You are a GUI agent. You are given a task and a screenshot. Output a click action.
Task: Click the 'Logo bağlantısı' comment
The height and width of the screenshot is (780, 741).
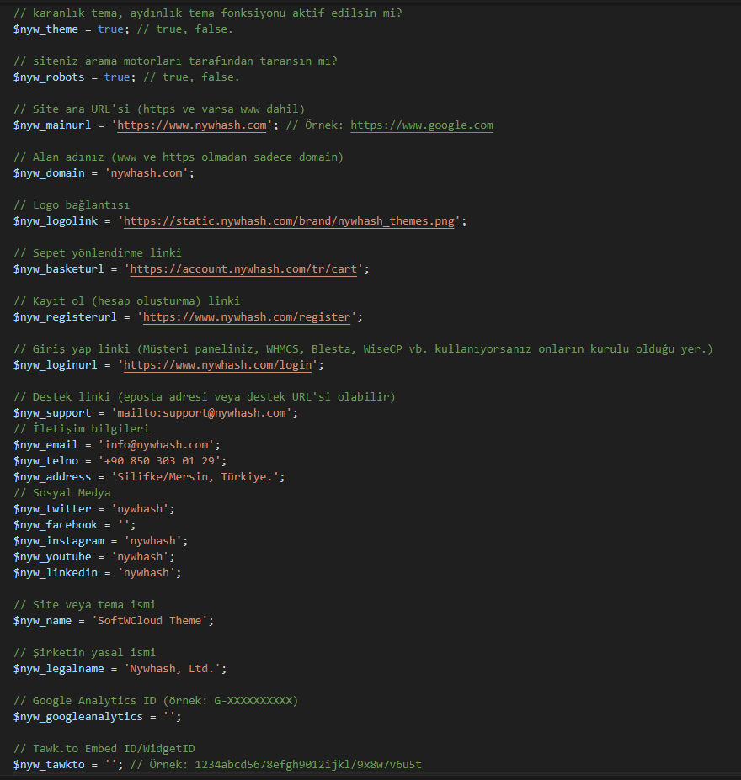point(72,205)
